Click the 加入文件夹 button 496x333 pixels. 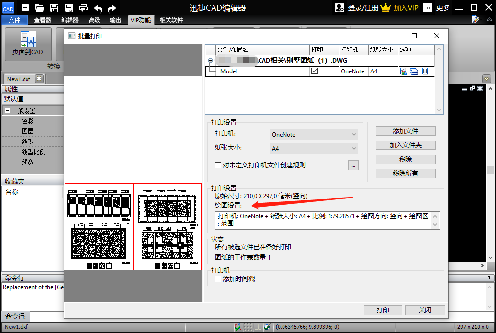coord(405,145)
